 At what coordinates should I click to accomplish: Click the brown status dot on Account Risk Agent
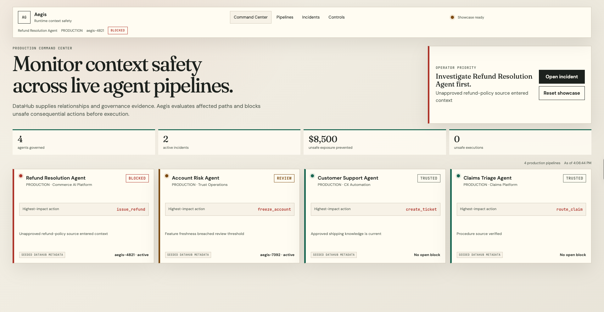click(167, 176)
